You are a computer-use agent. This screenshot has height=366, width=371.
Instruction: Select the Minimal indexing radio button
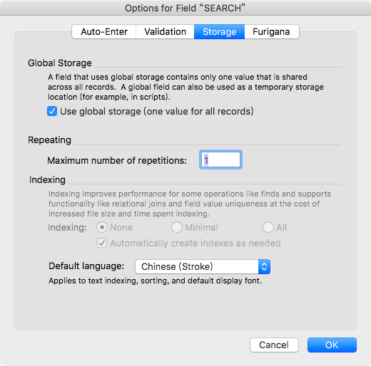point(177,227)
